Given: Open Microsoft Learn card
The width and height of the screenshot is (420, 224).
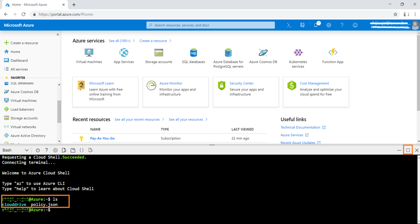Looking at the screenshot, I should [106, 92].
